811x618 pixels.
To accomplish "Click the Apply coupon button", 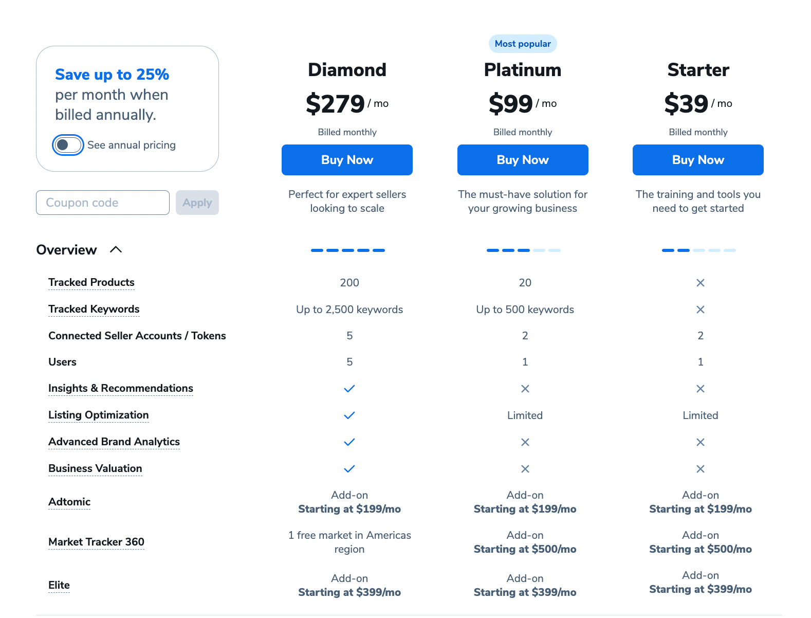I will point(197,203).
